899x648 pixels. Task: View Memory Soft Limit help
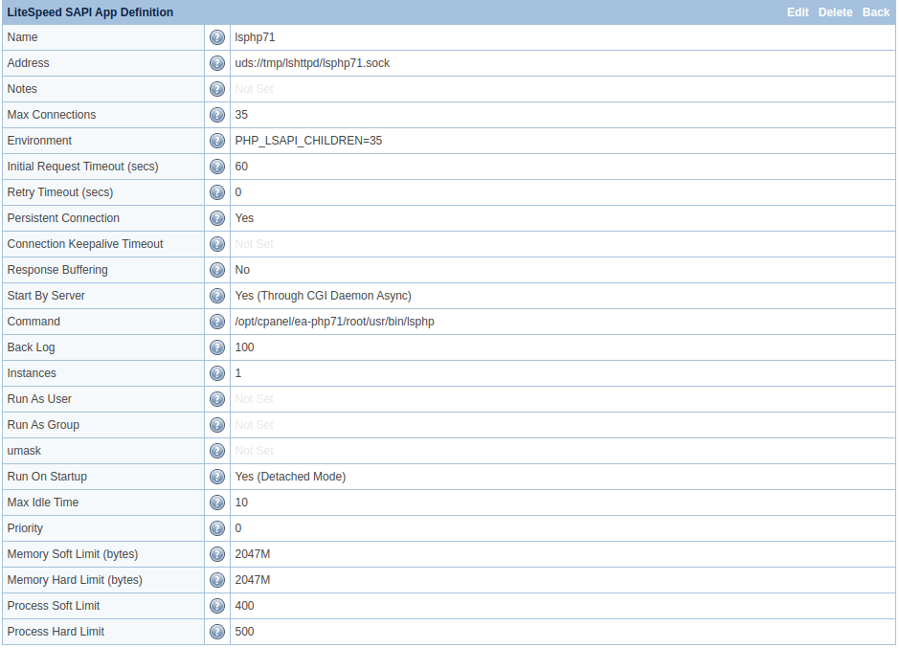[x=217, y=553]
